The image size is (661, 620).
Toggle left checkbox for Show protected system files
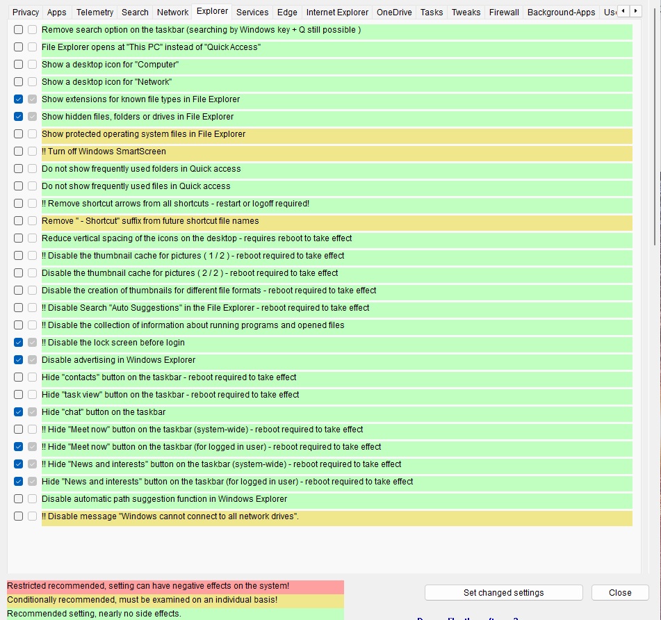click(19, 134)
